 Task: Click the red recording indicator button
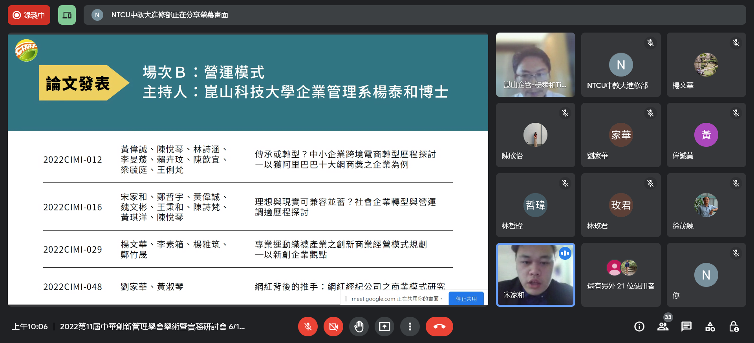coord(29,15)
